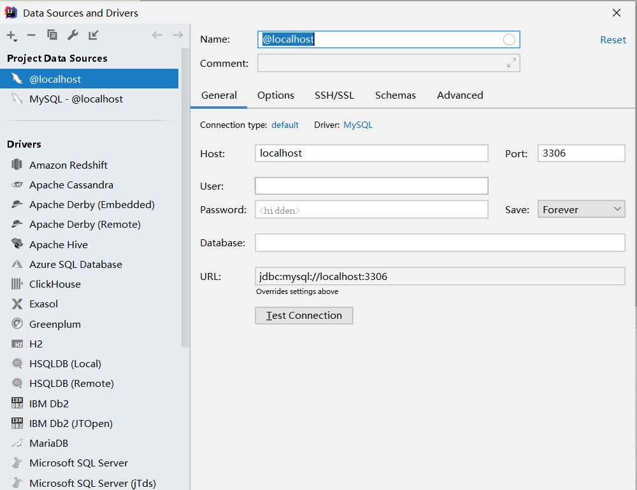Click the HSQLDB (Local) icon
Screen dimensions: 637x490
[x=17, y=363]
